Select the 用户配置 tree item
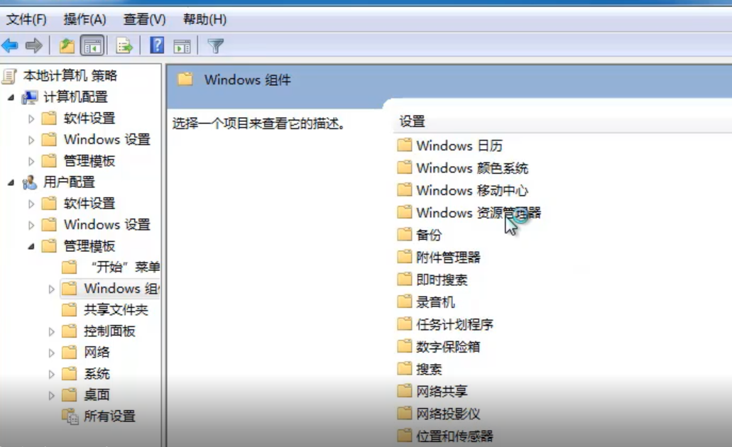The height and width of the screenshot is (447, 732). point(69,182)
